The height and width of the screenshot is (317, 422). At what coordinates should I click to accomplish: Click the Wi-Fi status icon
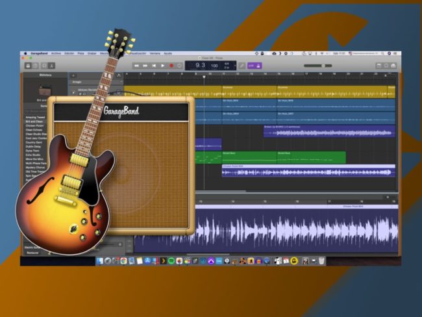point(322,53)
